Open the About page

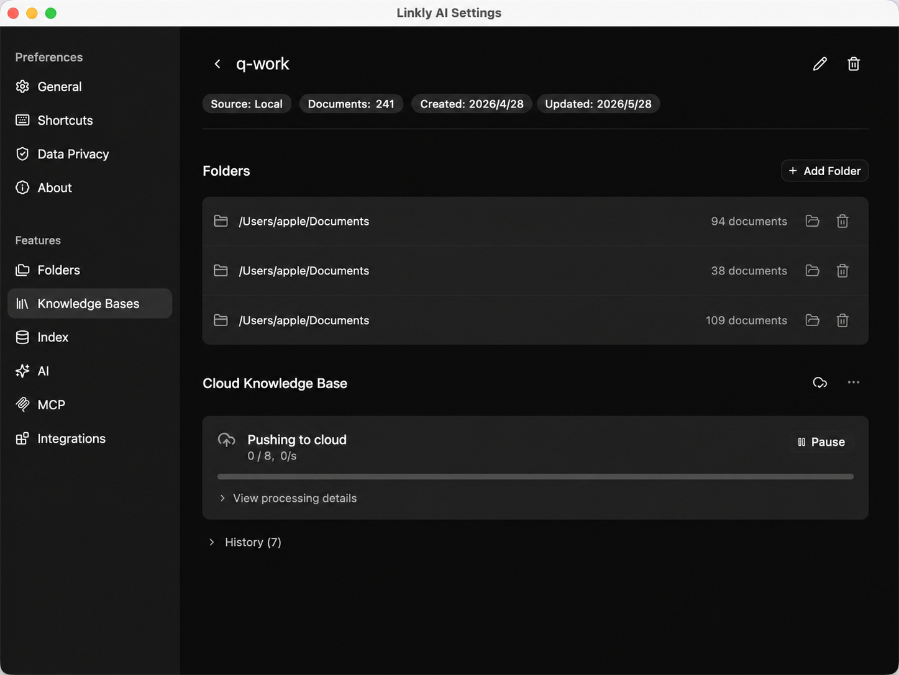[x=90, y=188]
